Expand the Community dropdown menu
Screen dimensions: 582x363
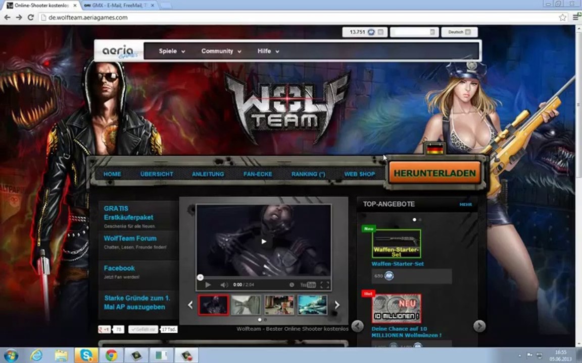[x=221, y=51]
